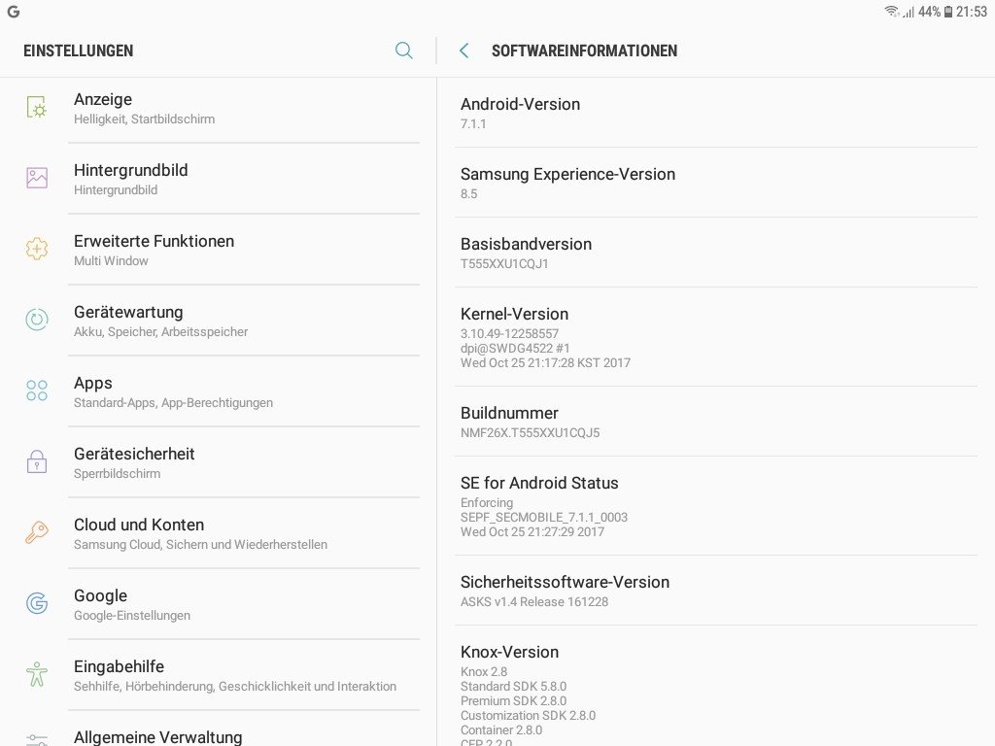Tap the battery indicator in status bar
This screenshot has width=995, height=746.
(948, 12)
